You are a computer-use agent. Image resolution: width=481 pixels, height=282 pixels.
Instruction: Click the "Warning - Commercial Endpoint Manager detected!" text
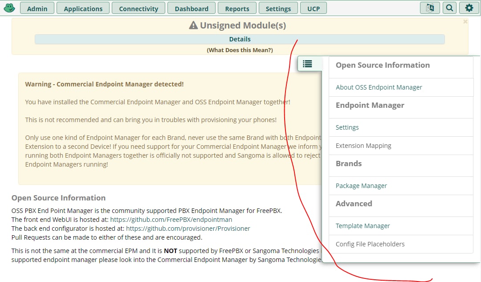click(104, 84)
